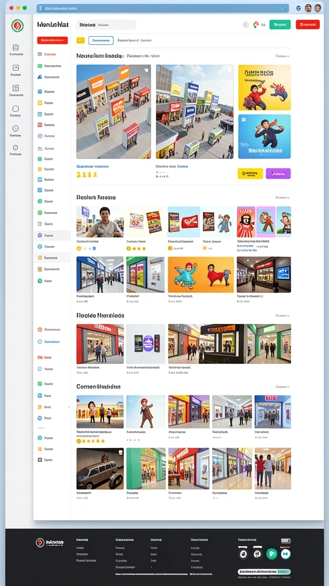Expand the dropdown right of the first section heading
Viewport: 329px width, 586px height.
[283, 56]
